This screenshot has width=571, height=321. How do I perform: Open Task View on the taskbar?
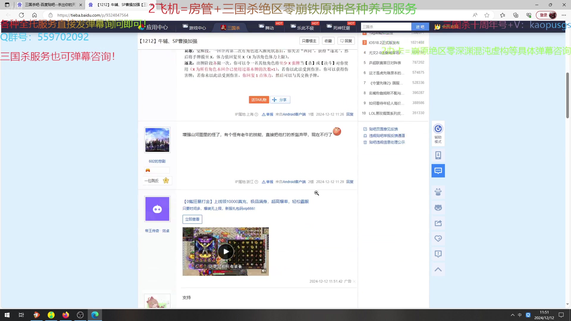[x=21, y=315]
